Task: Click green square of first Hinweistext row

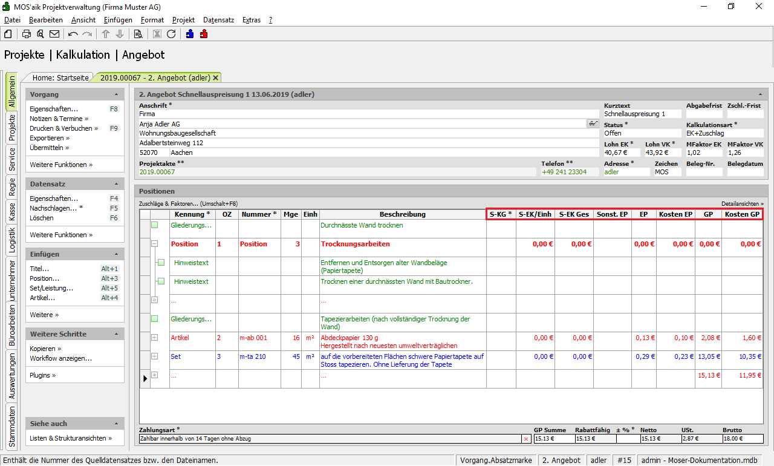Action: point(161,263)
